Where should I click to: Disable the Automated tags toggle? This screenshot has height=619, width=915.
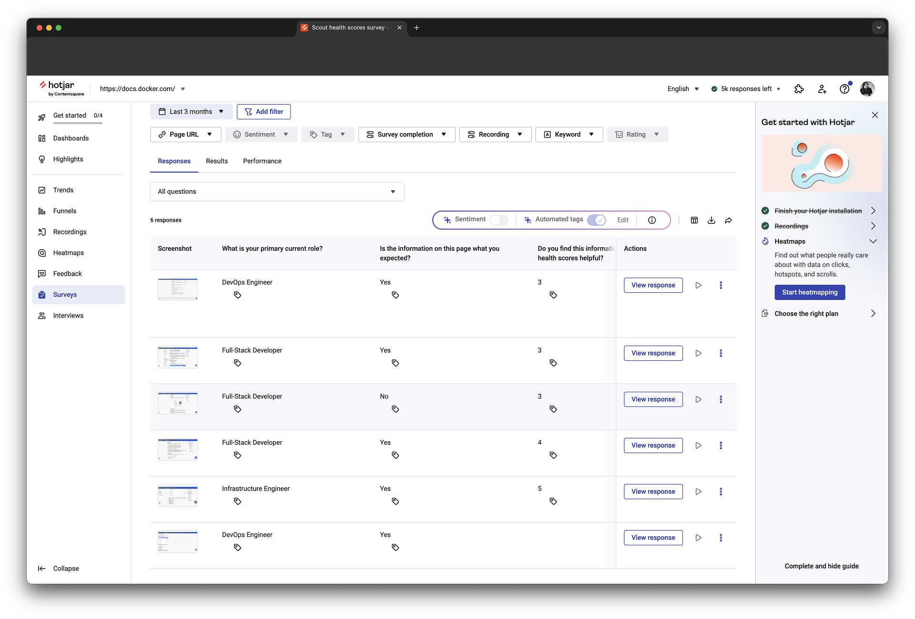pyautogui.click(x=596, y=220)
